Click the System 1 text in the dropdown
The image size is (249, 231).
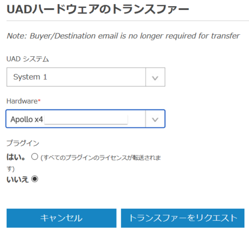click(30, 77)
